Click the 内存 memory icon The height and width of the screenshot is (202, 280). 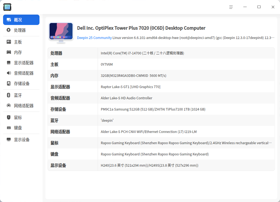click(x=9, y=52)
